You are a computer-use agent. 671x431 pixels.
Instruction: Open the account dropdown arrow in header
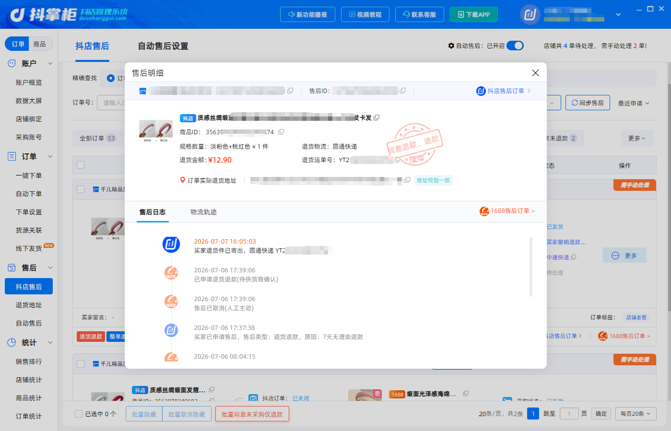[618, 14]
